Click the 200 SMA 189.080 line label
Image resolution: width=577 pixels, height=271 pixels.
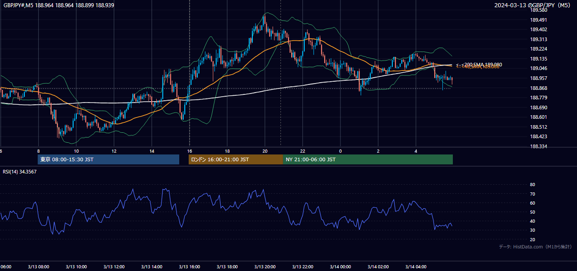point(479,65)
